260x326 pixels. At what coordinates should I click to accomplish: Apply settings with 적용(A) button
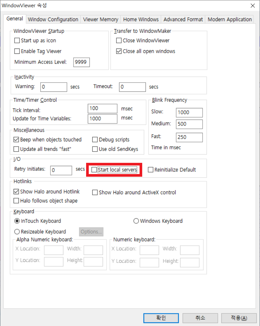click(x=239, y=318)
